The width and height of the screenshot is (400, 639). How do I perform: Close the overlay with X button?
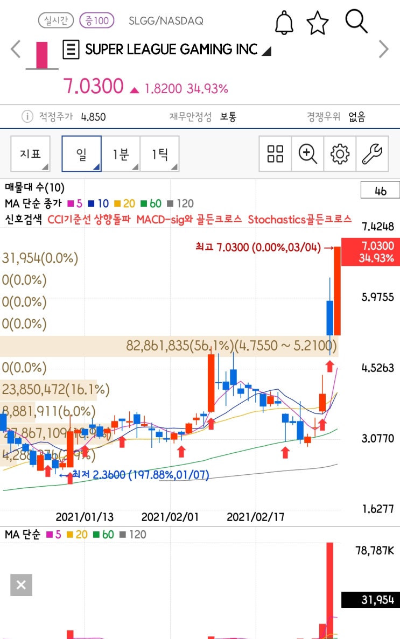[x=21, y=585]
